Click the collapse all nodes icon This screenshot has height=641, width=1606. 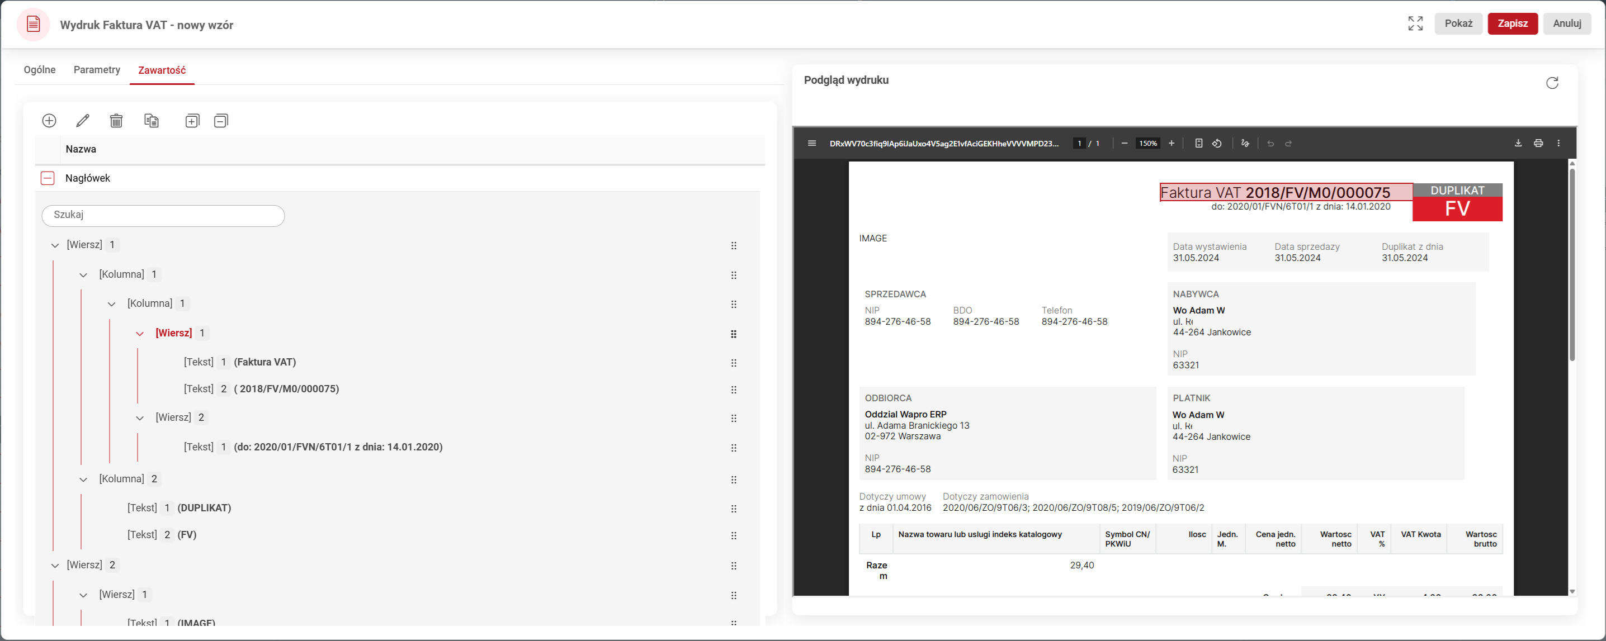click(x=221, y=120)
